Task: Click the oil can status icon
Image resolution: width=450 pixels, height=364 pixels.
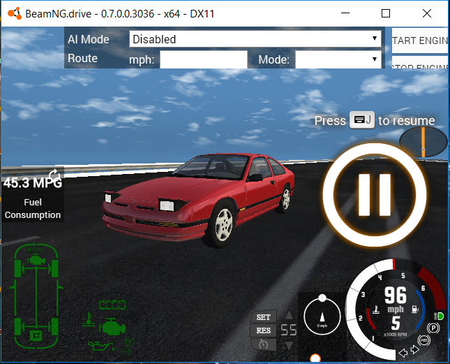Action: coord(102,346)
